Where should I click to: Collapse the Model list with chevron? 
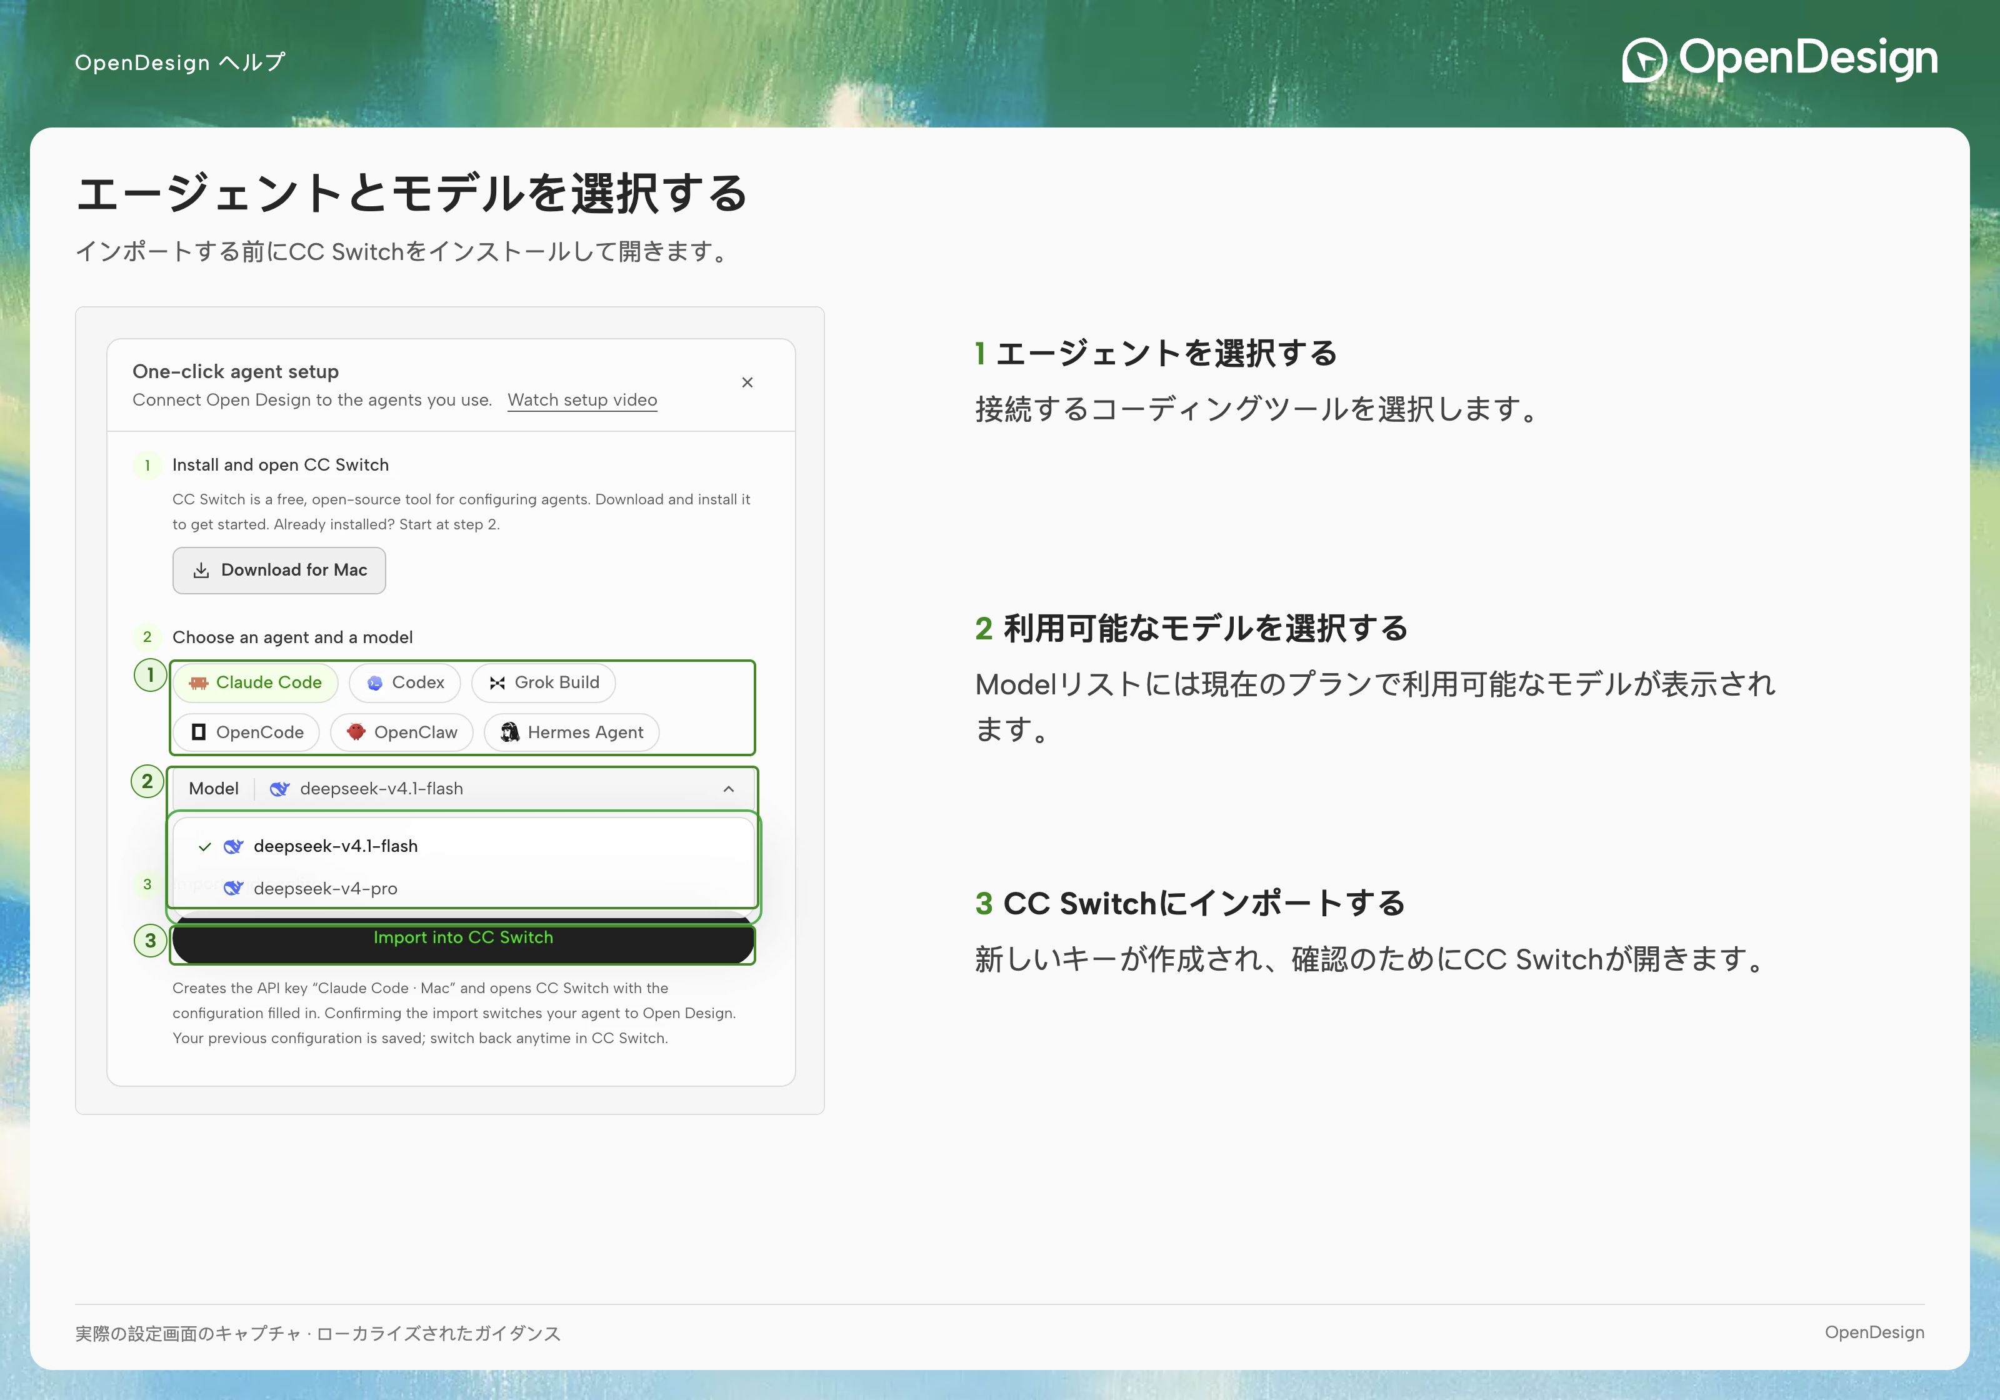coord(728,789)
